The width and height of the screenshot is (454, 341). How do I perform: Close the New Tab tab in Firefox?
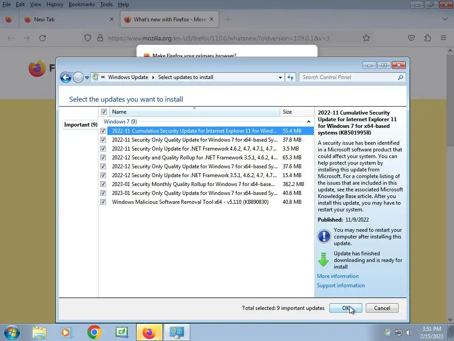pyautogui.click(x=111, y=20)
